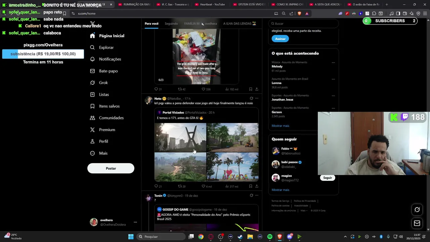Open the browser extensions puzzle icon
This screenshot has width=430, height=242.
374,13
